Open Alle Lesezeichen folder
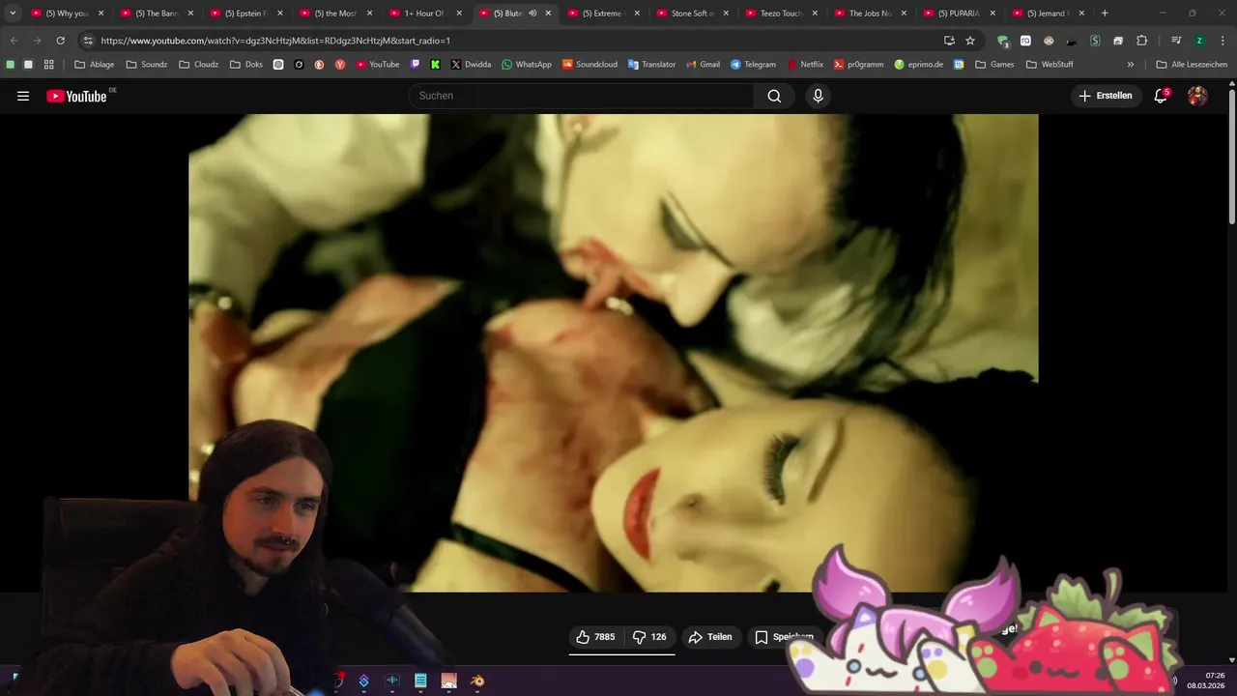Image resolution: width=1237 pixels, height=696 pixels. [x=1192, y=65]
